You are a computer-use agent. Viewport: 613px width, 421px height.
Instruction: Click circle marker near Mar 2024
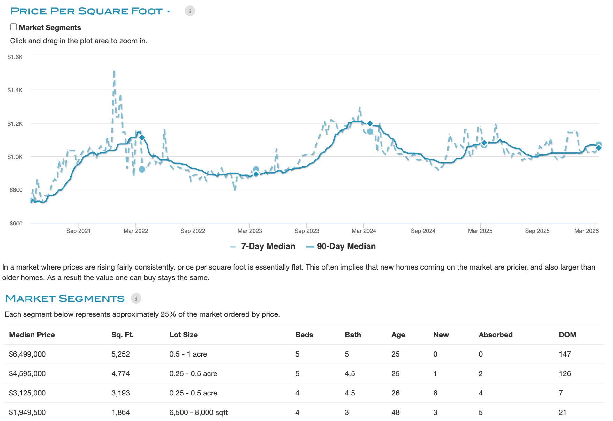point(370,131)
